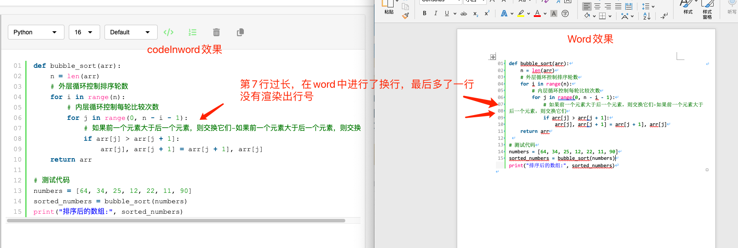Toggle Bold formatting in Word
Screen dimensions: 738x248
pyautogui.click(x=425, y=13)
